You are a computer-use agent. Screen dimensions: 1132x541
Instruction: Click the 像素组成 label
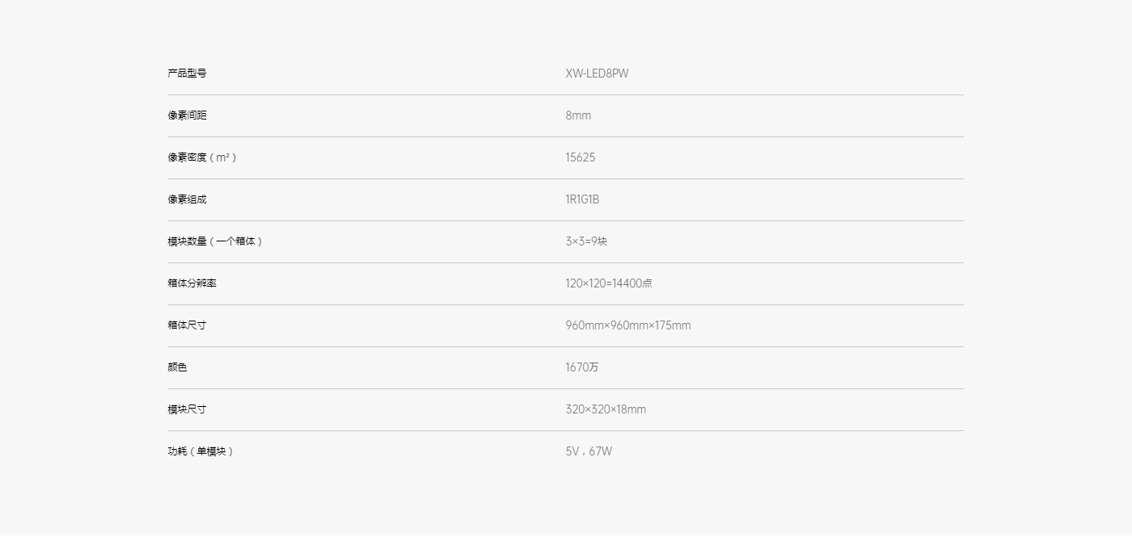[187, 199]
